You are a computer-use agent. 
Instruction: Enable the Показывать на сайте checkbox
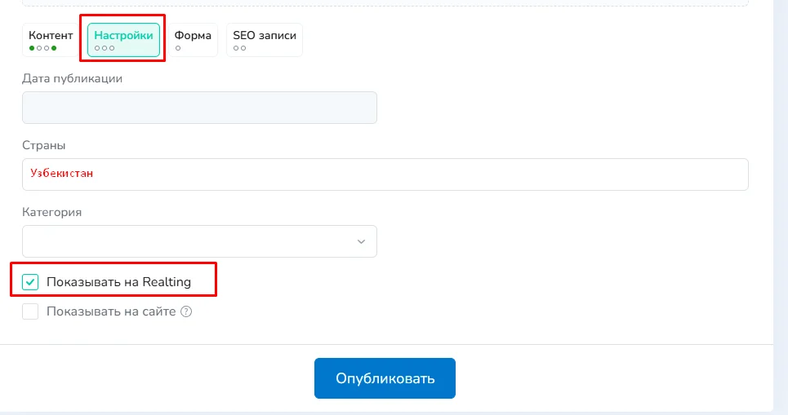[x=30, y=311]
